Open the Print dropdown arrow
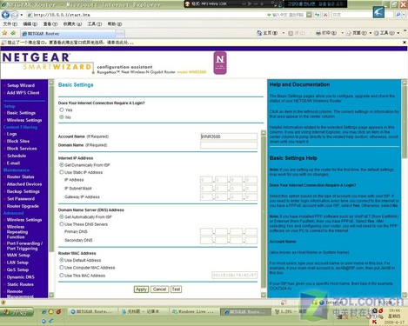Screen dimensions: 408x326 coord(342,33)
